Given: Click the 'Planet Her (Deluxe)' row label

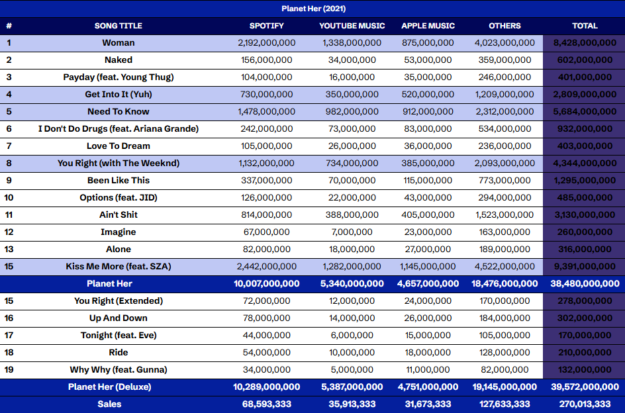Looking at the screenshot, I should (x=110, y=387).
